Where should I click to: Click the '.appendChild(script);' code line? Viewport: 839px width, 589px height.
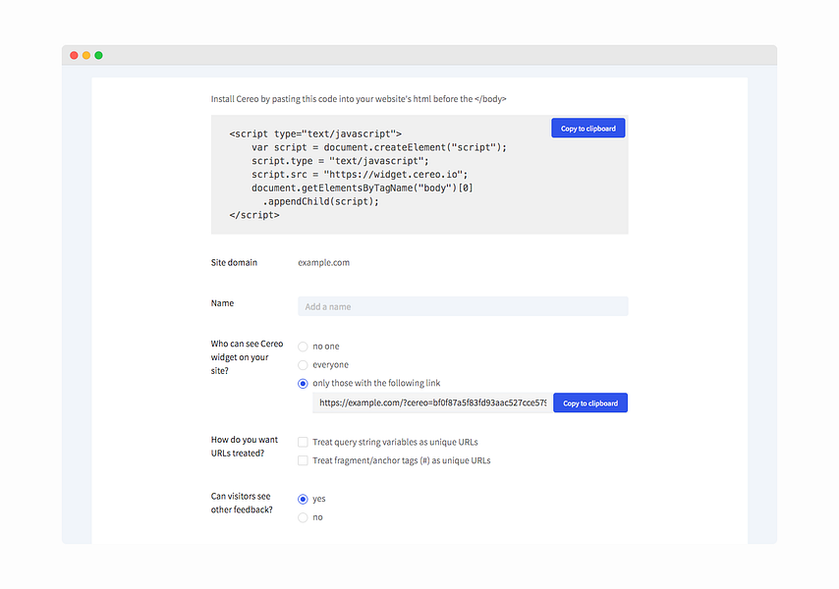[320, 201]
